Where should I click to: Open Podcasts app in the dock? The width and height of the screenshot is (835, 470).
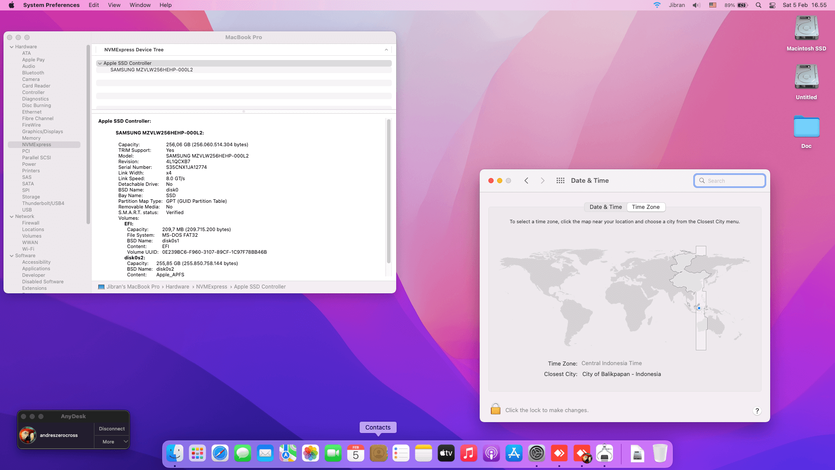(x=491, y=453)
